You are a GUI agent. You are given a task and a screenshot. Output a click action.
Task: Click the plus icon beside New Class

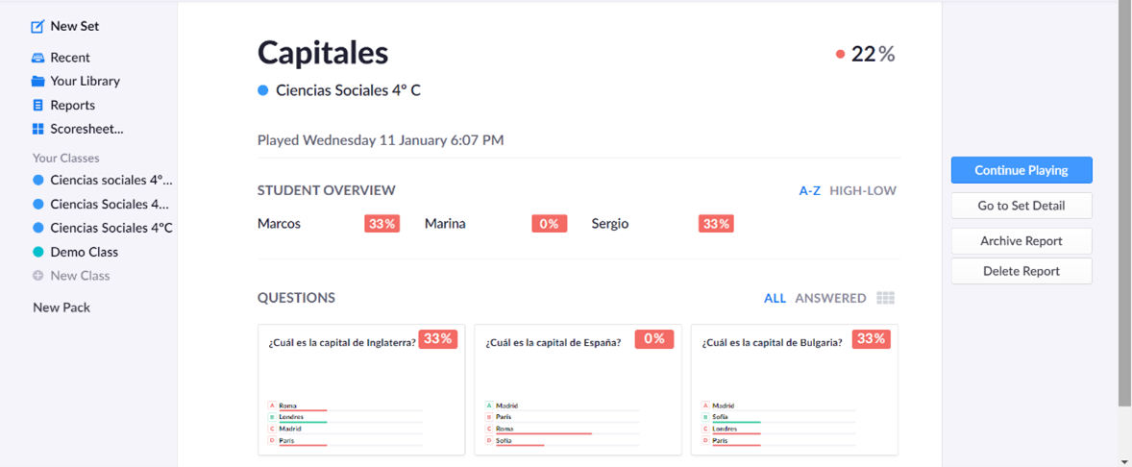click(x=38, y=276)
